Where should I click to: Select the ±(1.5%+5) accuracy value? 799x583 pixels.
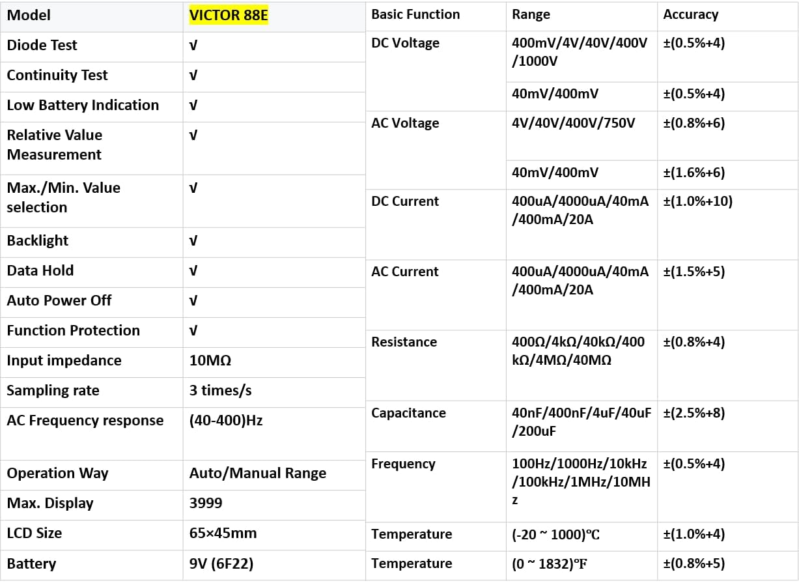(694, 272)
